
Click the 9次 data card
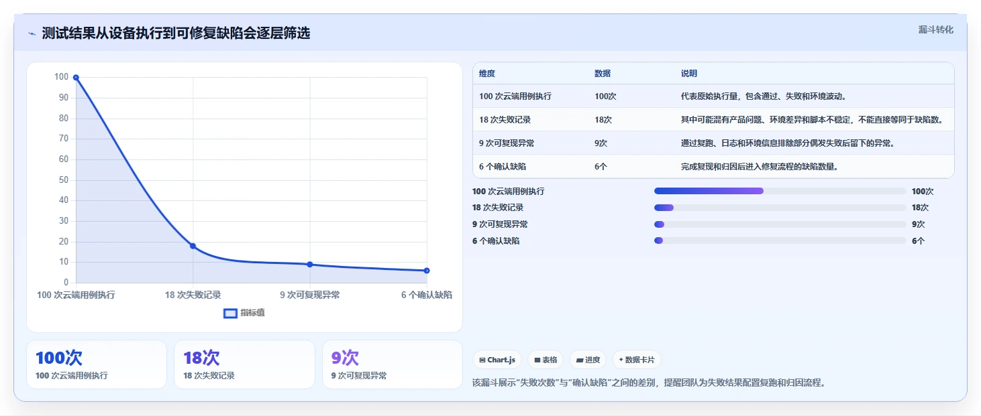(x=393, y=364)
